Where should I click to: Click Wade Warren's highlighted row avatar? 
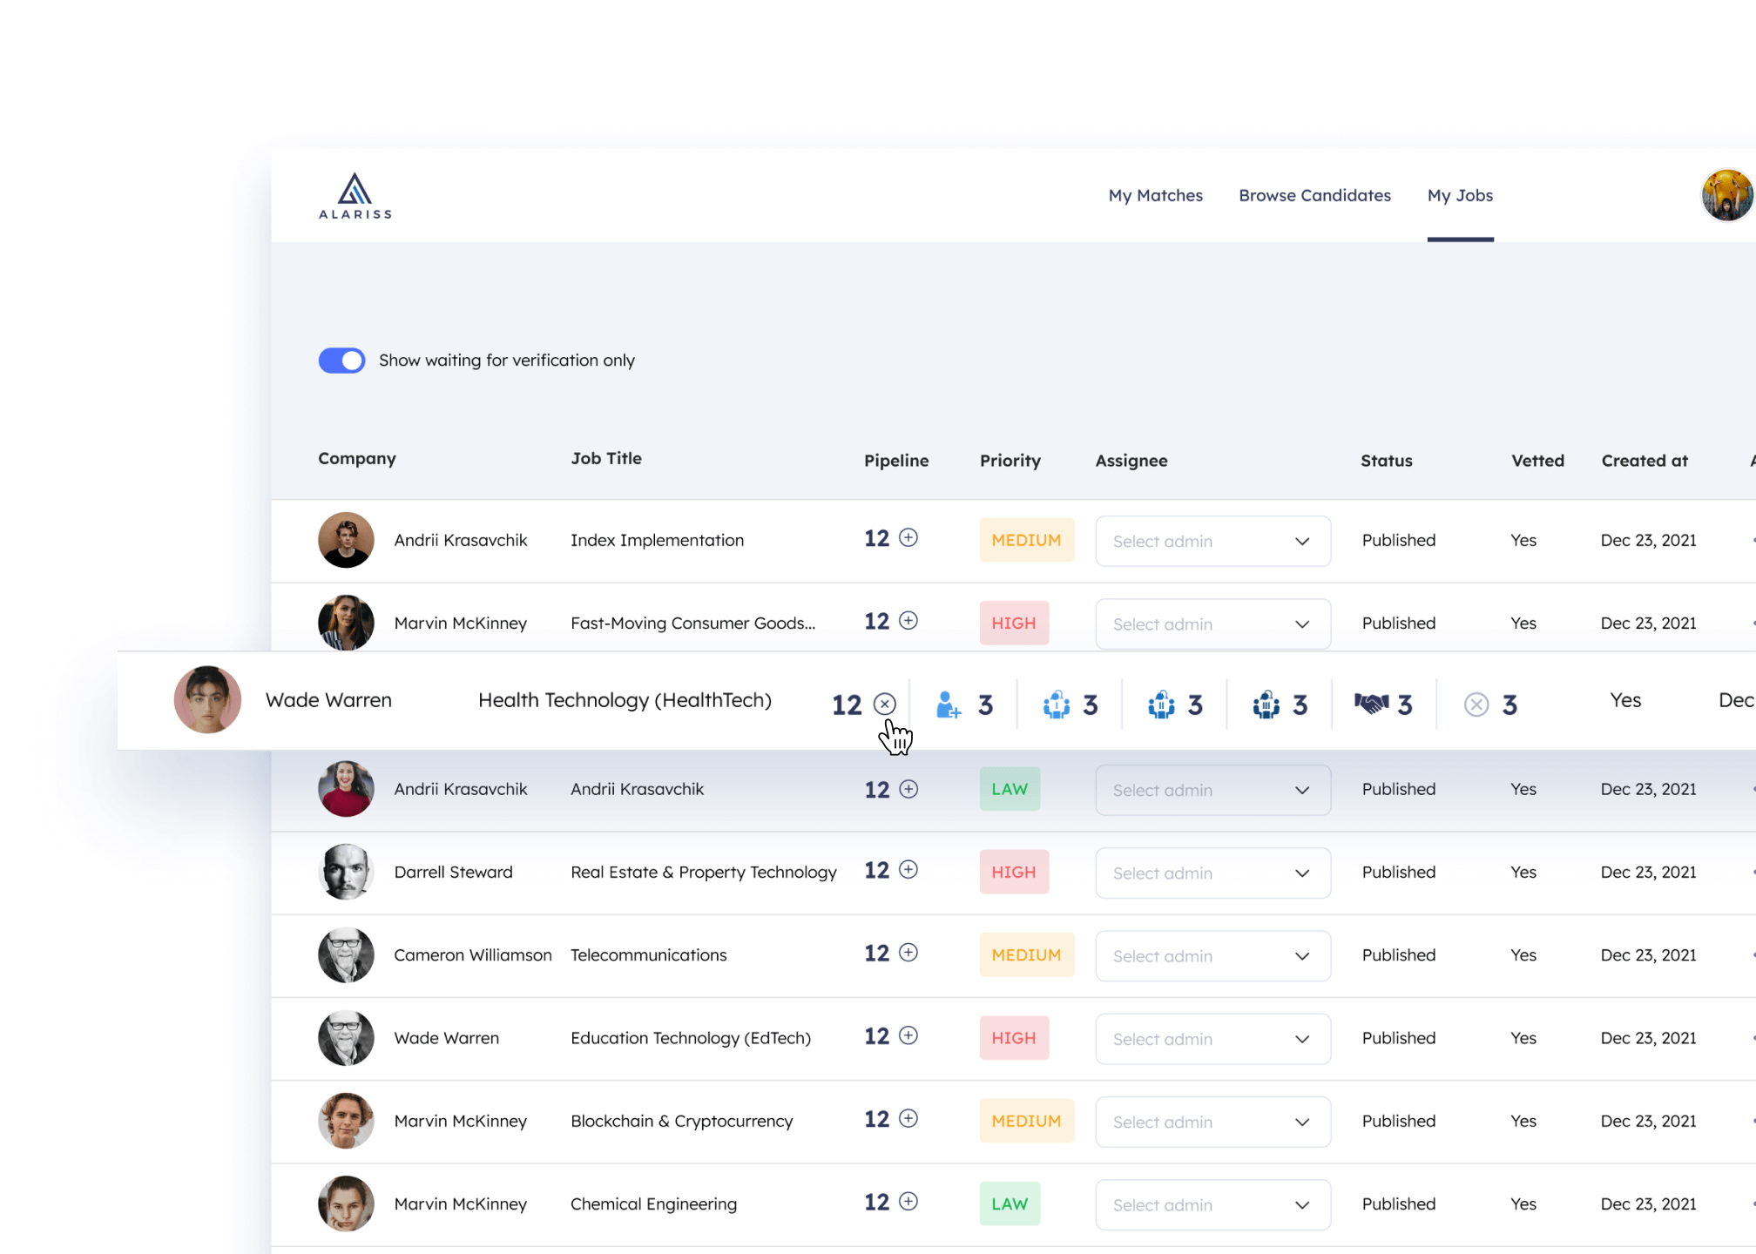tap(207, 700)
